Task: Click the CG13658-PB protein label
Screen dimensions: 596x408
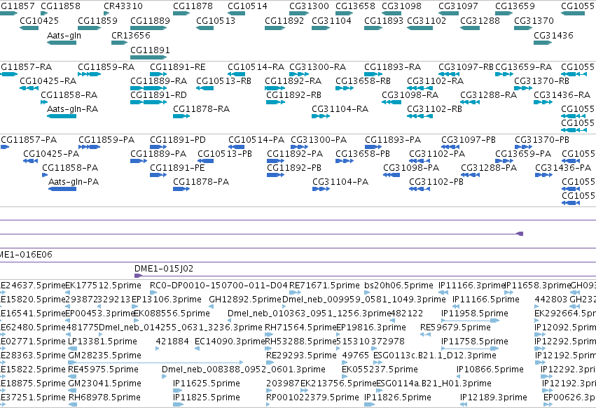Action: (x=363, y=154)
